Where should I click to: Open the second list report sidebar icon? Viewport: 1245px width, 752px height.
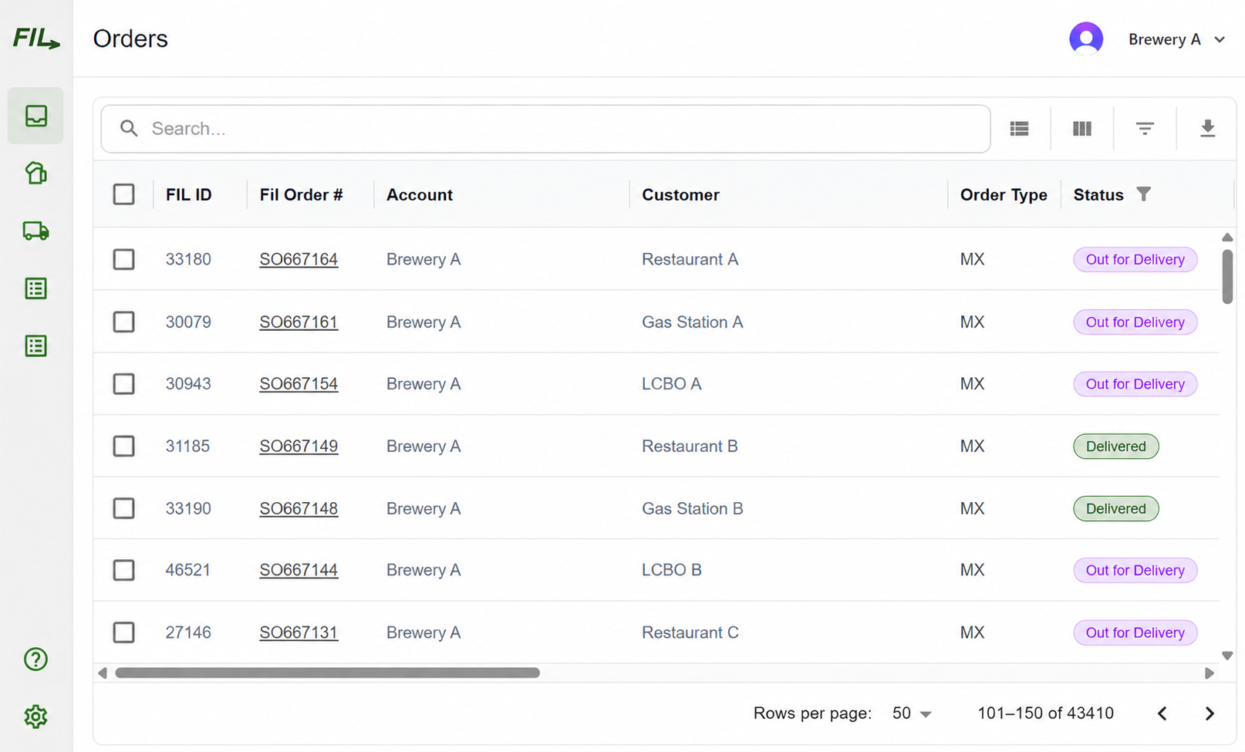[x=36, y=346]
